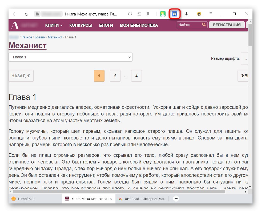Open the hamburger menu of the browser
This screenshot has width=261, height=212.
coord(211,14)
